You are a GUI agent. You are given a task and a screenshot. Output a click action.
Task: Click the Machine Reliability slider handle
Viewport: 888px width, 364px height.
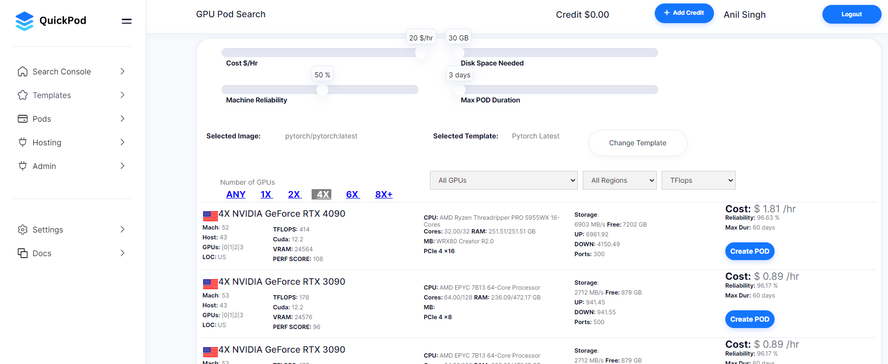(322, 90)
